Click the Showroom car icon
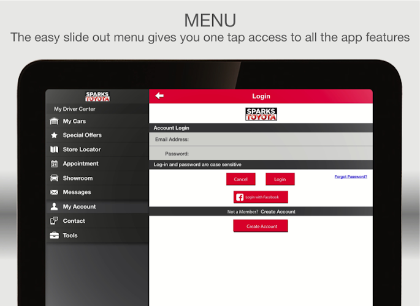The width and height of the screenshot is (420, 306). pyautogui.click(x=54, y=178)
